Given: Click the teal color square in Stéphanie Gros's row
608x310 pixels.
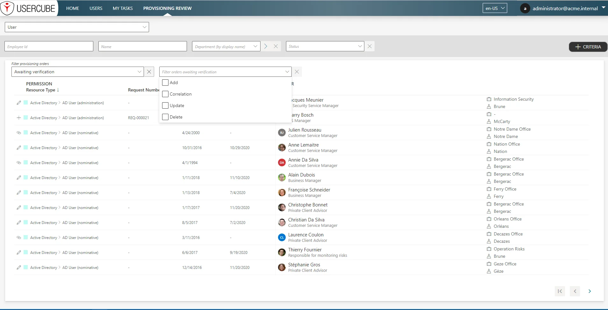Looking at the screenshot, I should [x=26, y=267].
